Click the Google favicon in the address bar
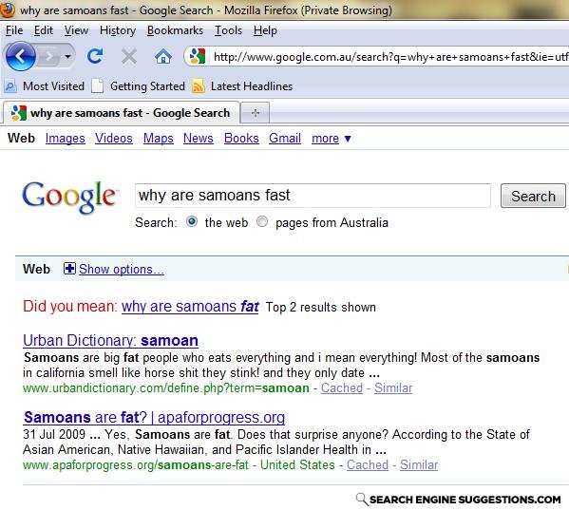This screenshot has height=510, width=569. point(198,57)
